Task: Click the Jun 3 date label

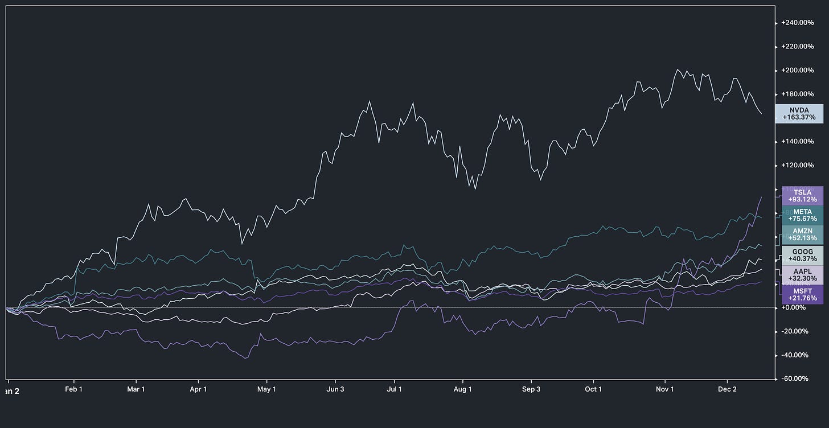Action: click(x=335, y=389)
